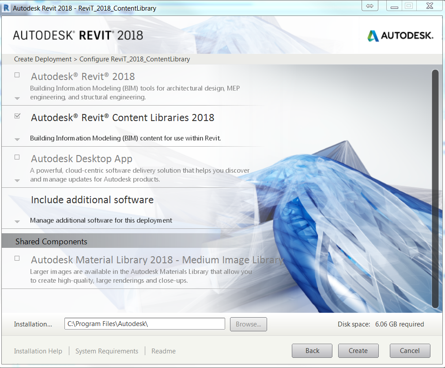Open the Installation Help link
Viewport: 445px width, 368px height.
pyautogui.click(x=38, y=351)
